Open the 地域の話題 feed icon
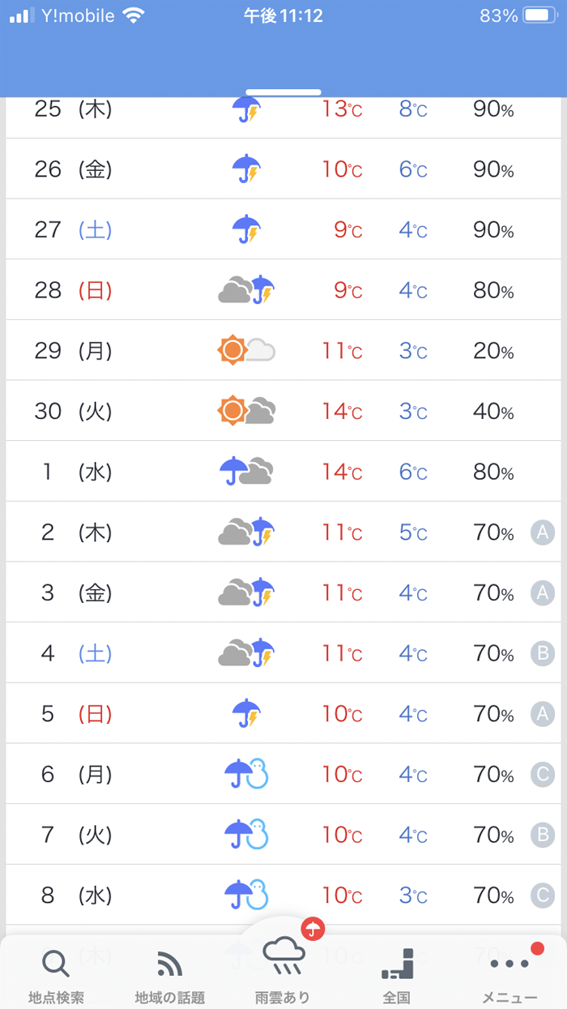 point(169,964)
